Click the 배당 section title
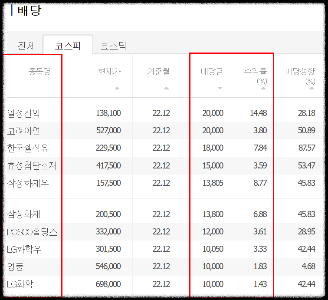 pyautogui.click(x=30, y=10)
